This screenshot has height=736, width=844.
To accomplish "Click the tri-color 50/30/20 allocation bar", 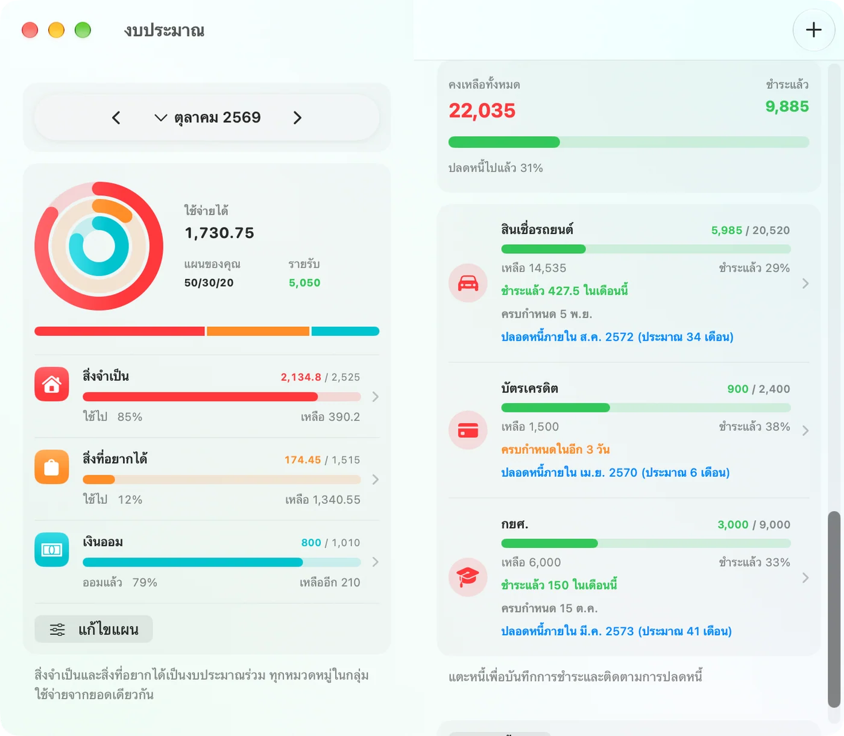I will (207, 331).
